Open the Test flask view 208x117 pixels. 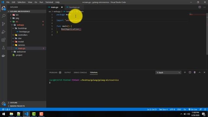click(x=4, y=48)
